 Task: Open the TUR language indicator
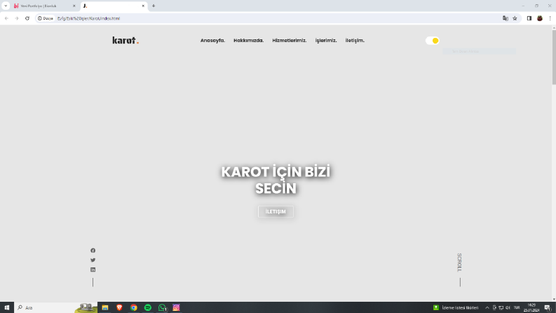pyautogui.click(x=517, y=307)
